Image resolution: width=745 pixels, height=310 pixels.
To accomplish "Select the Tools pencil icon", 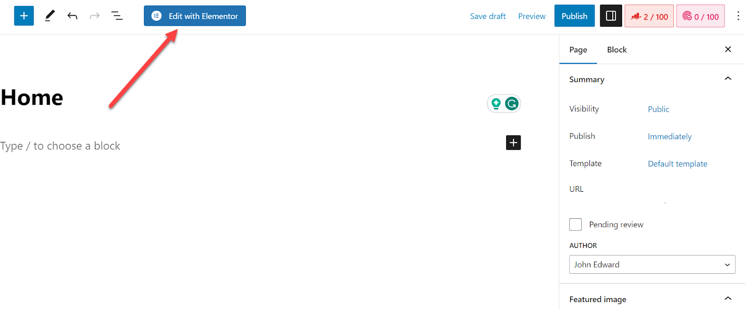I will 50,16.
